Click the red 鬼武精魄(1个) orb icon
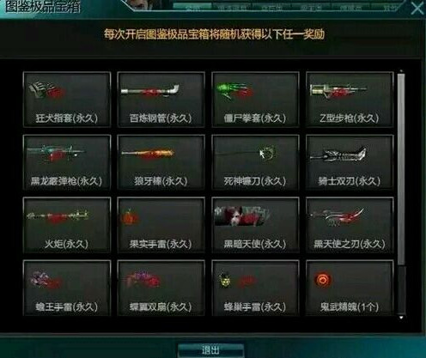The width and height of the screenshot is (426, 358). pyautogui.click(x=323, y=279)
